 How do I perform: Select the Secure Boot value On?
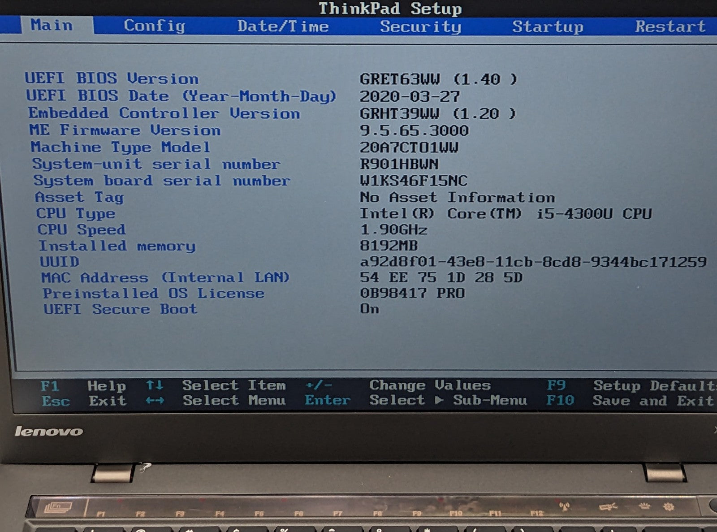(x=369, y=309)
